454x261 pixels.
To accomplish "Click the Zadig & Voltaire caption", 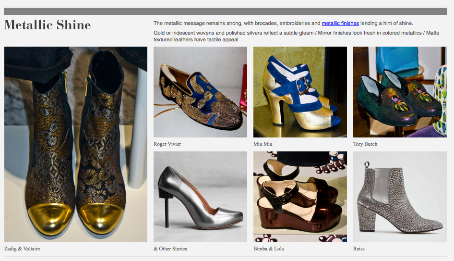I will [x=22, y=249].
